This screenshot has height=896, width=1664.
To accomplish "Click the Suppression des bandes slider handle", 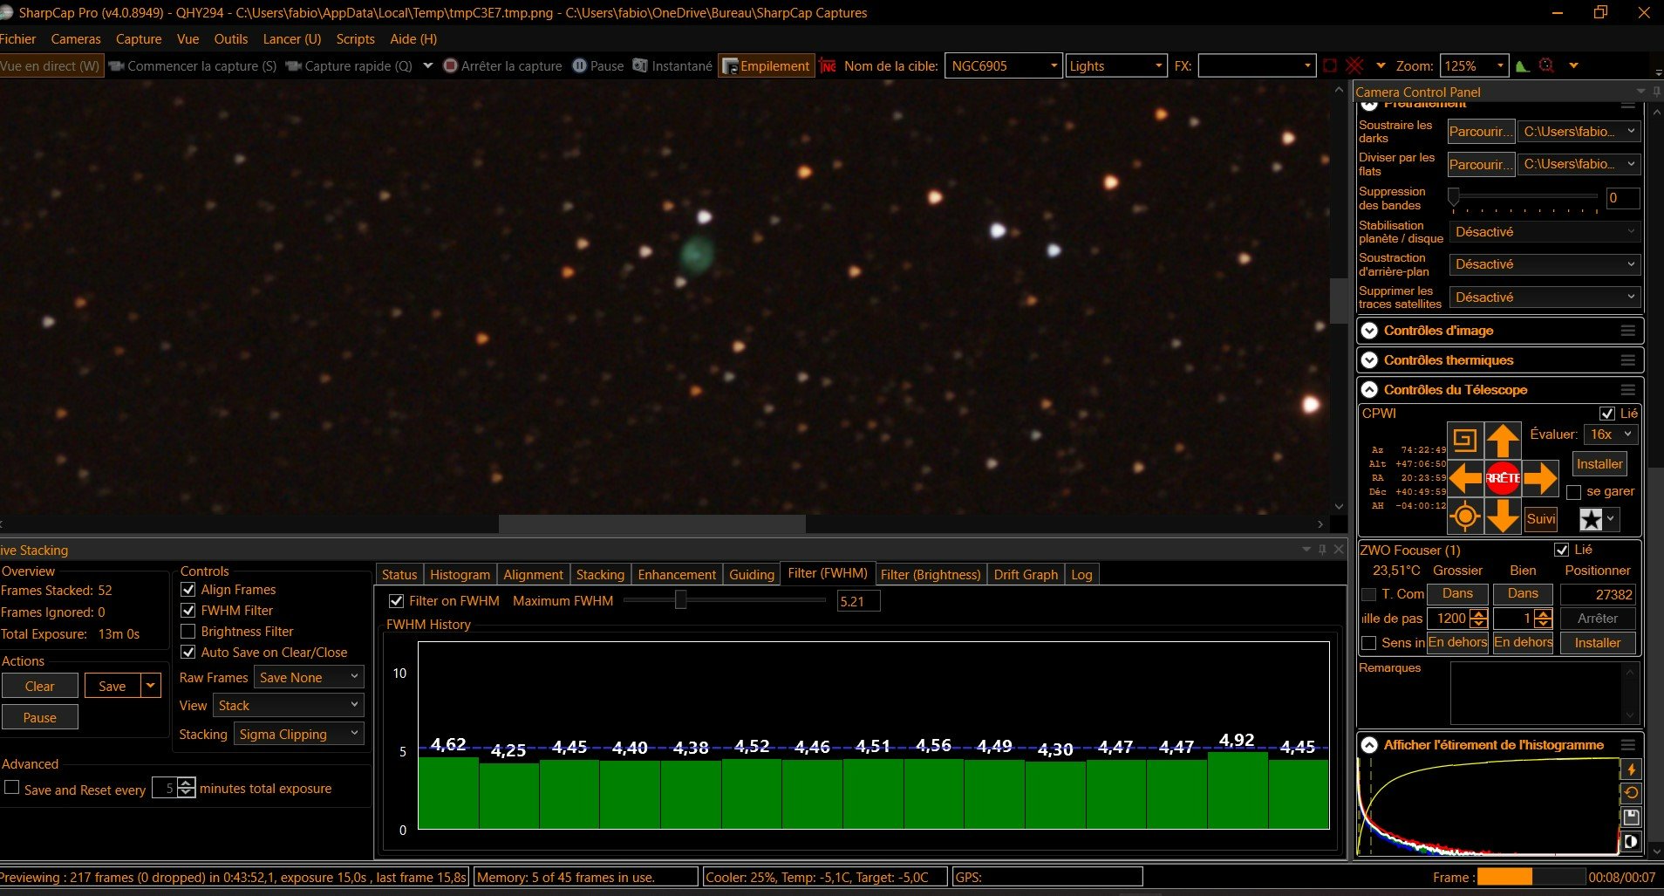I will coord(1454,196).
